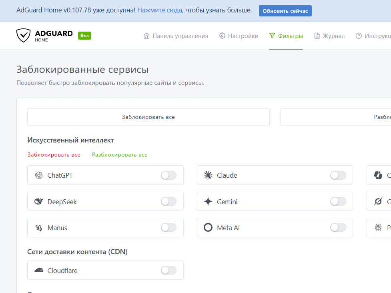This screenshot has height=293, width=391.
Task: Click the Claude starburst icon
Action: tap(208, 175)
